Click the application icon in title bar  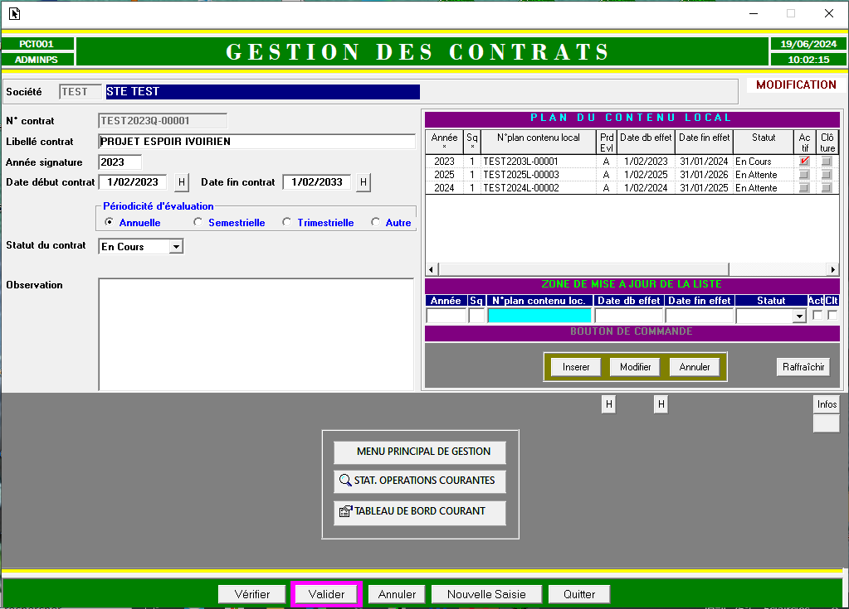14,13
